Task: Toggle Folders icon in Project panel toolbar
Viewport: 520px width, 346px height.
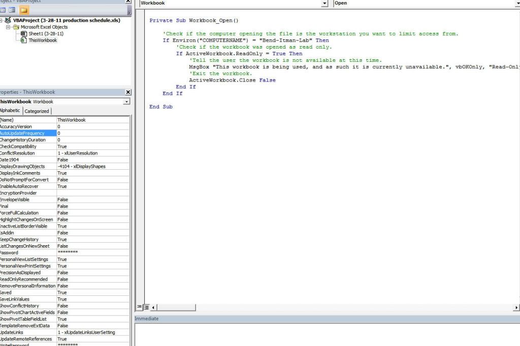Action: pyautogui.click(x=24, y=10)
